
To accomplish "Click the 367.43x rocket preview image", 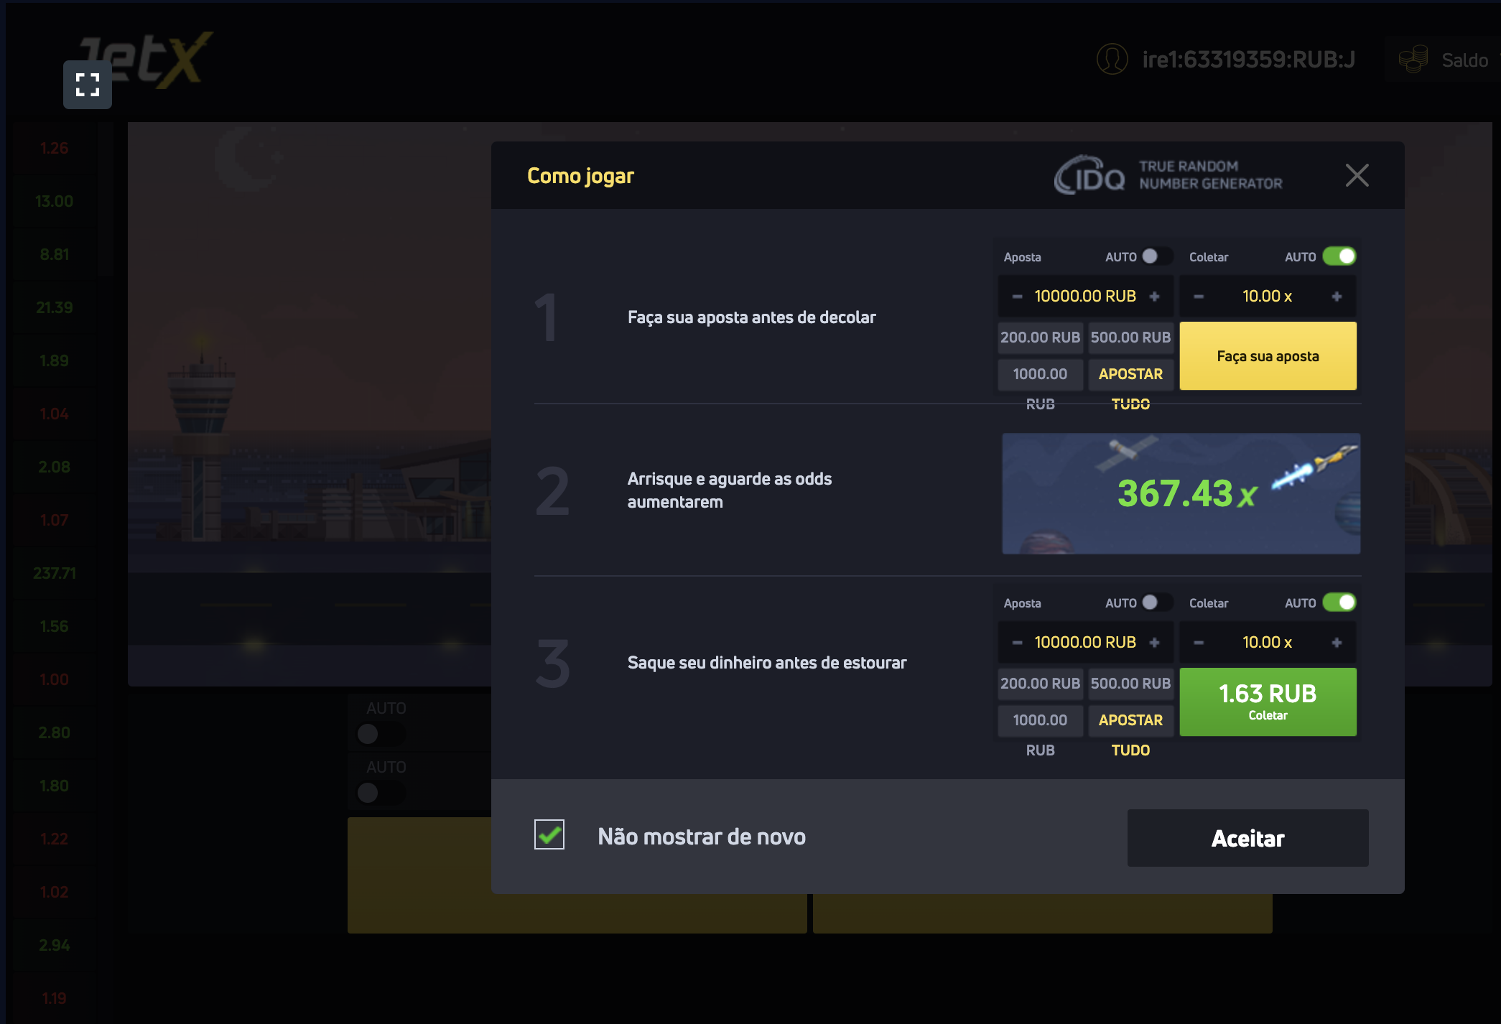I will pos(1181,493).
